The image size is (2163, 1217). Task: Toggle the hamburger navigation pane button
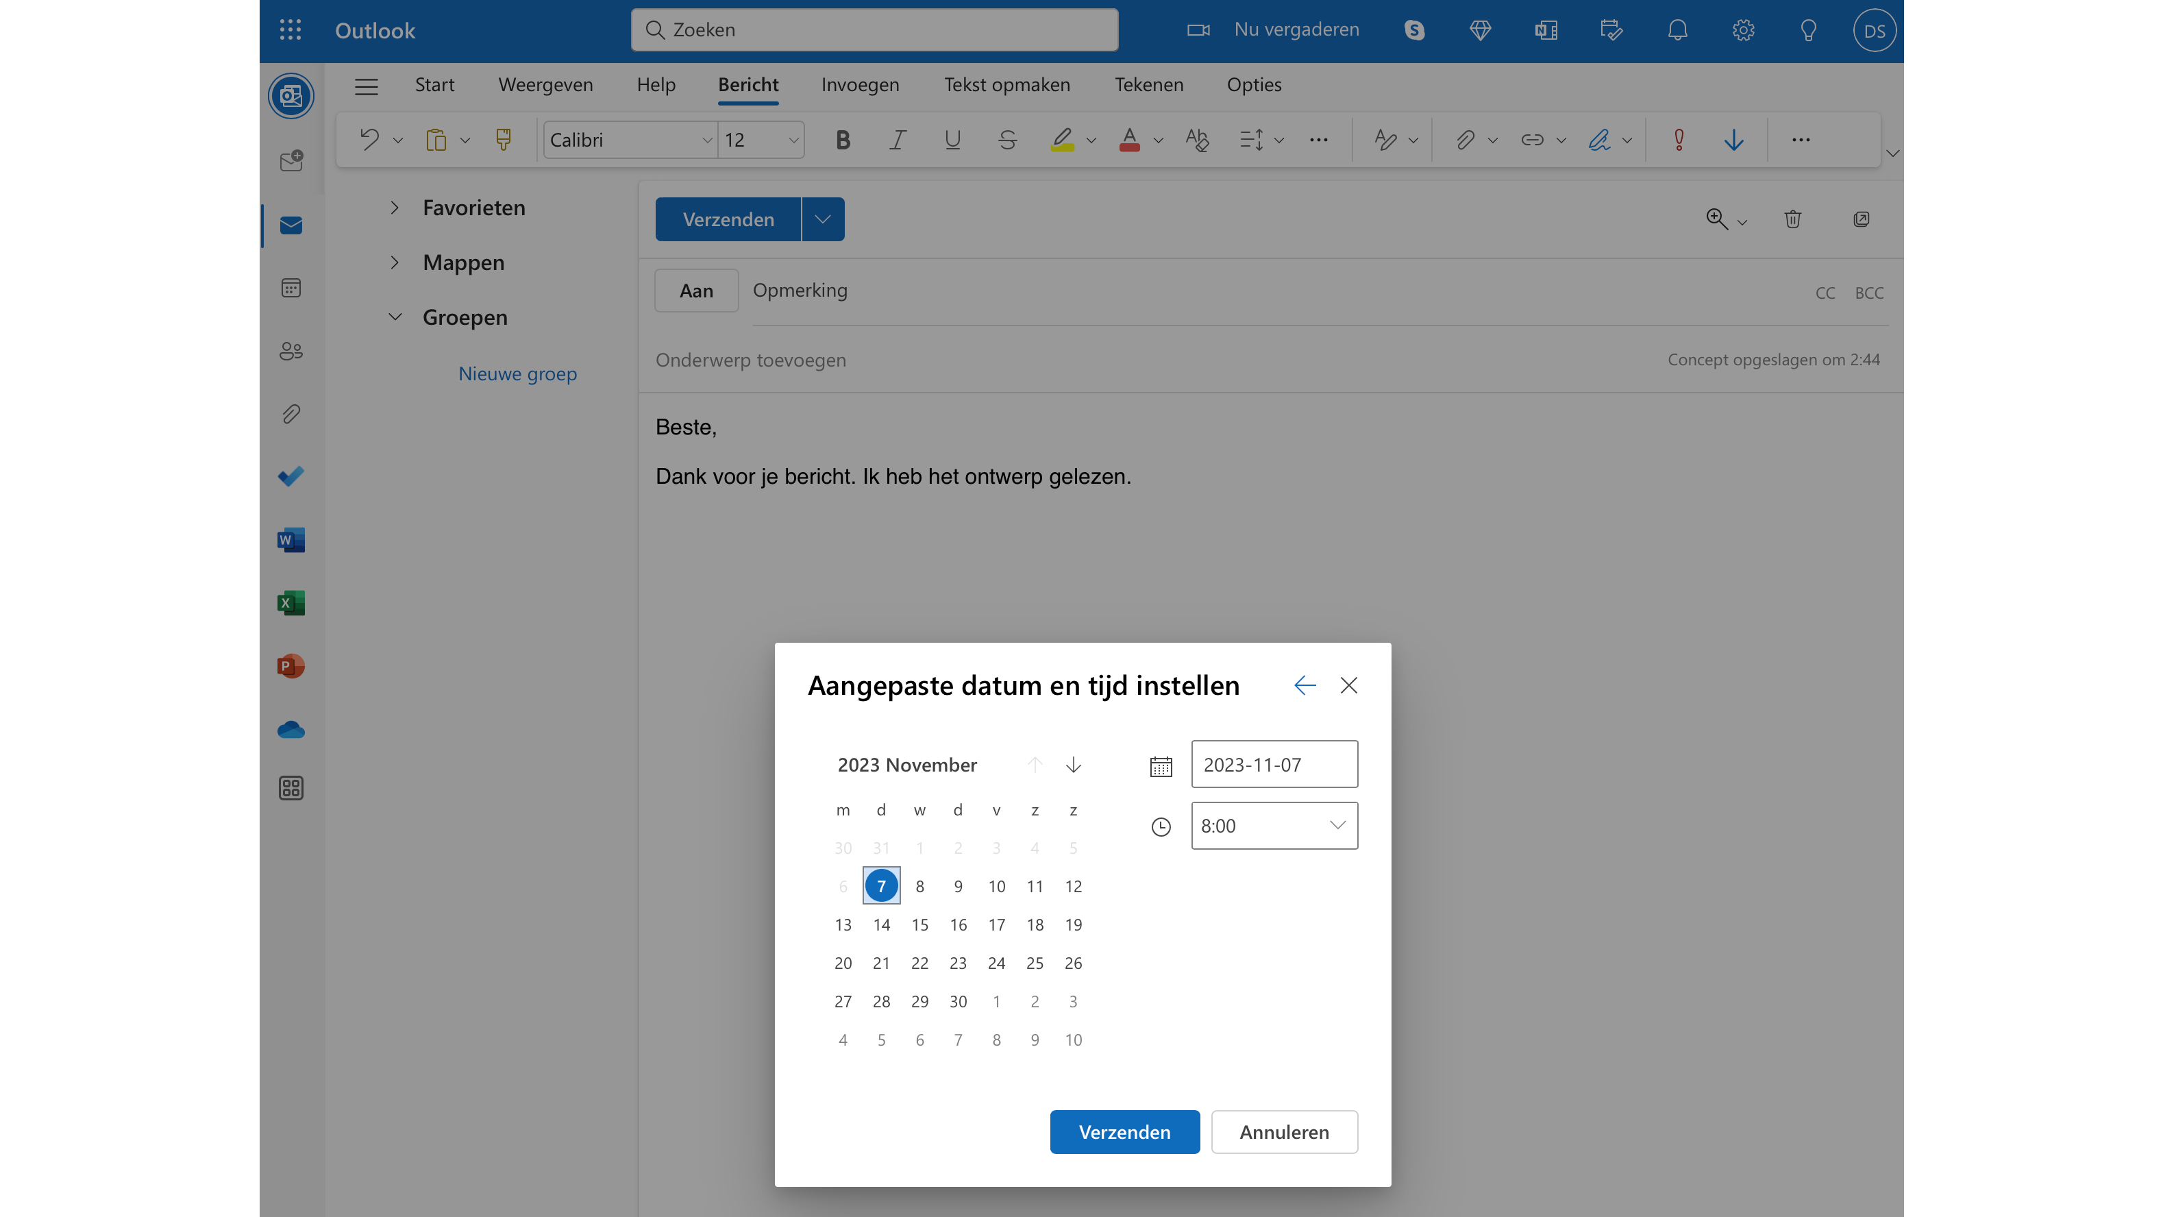[366, 86]
